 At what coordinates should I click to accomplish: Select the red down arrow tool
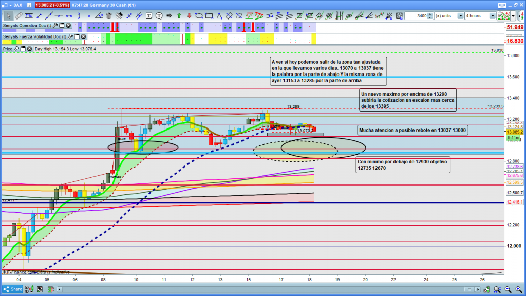pyautogui.click(x=189, y=16)
